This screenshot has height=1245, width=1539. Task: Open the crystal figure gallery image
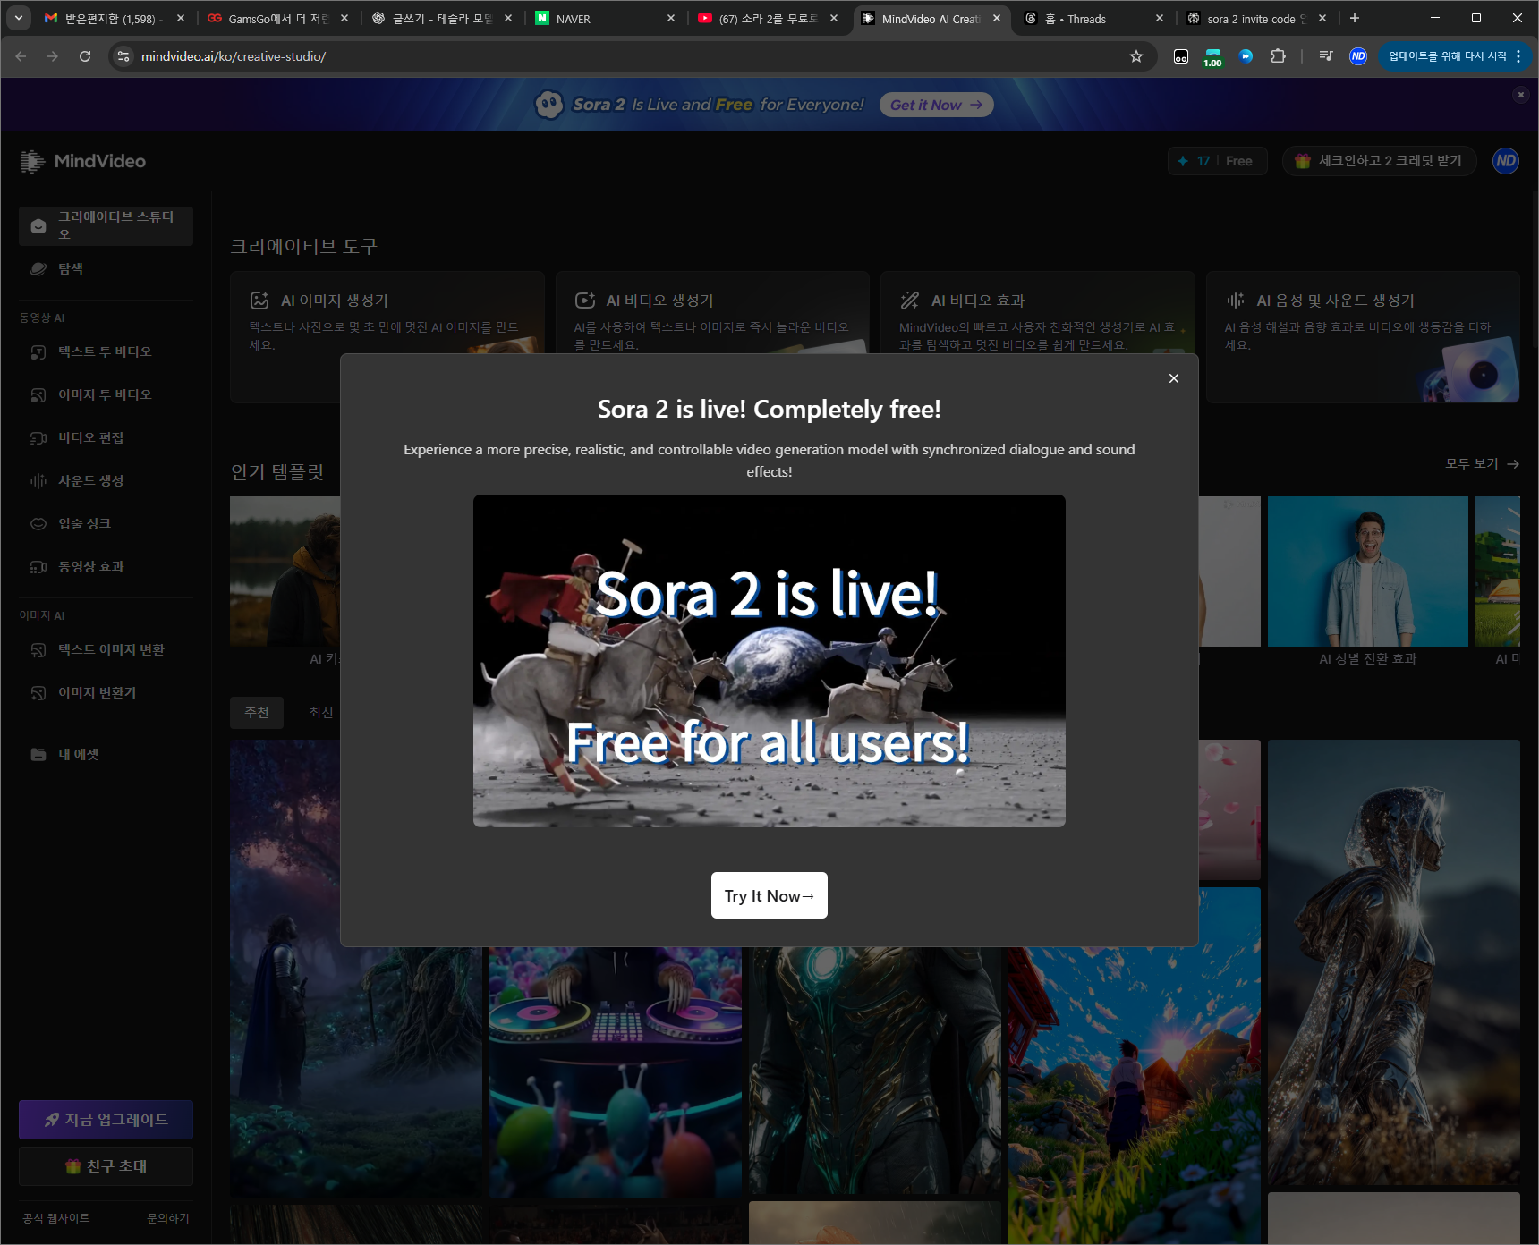click(1393, 962)
